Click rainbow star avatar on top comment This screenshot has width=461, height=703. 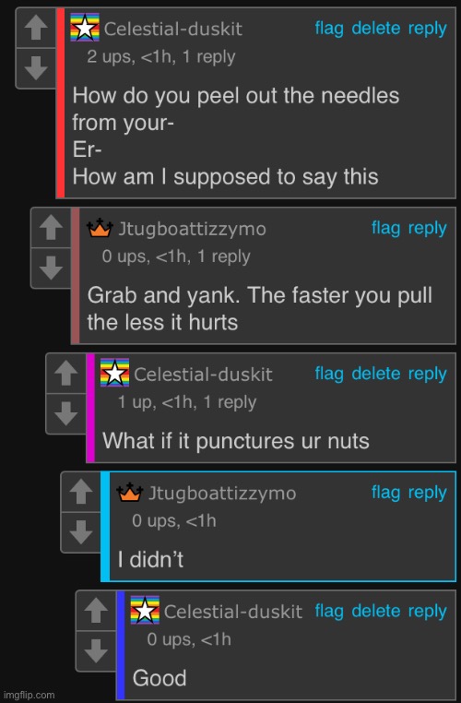click(x=85, y=28)
